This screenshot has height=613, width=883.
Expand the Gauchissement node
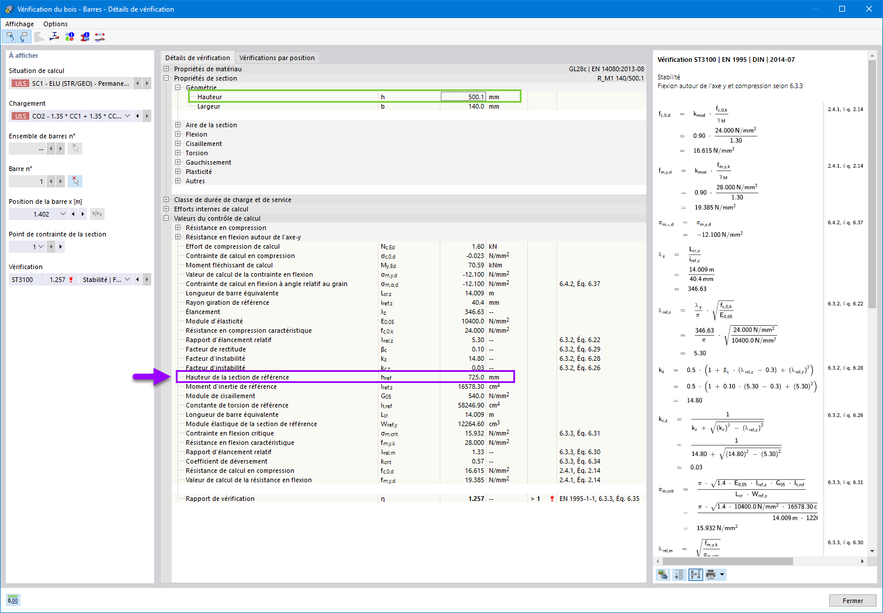178,162
